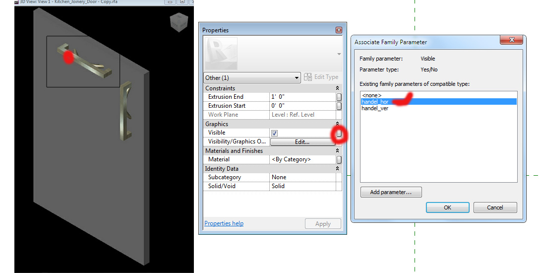
Task: Close the Associate Family Parameter dialog
Action: point(512,40)
